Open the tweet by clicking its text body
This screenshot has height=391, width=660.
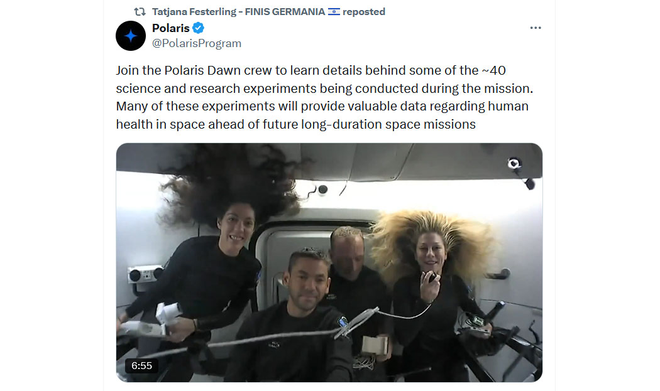point(324,97)
